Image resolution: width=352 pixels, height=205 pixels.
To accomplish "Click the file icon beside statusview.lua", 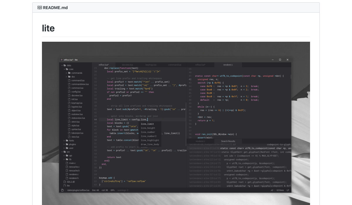I will (69, 118).
